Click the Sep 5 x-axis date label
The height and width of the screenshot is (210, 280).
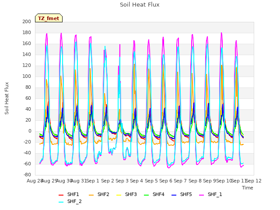(x=151, y=181)
